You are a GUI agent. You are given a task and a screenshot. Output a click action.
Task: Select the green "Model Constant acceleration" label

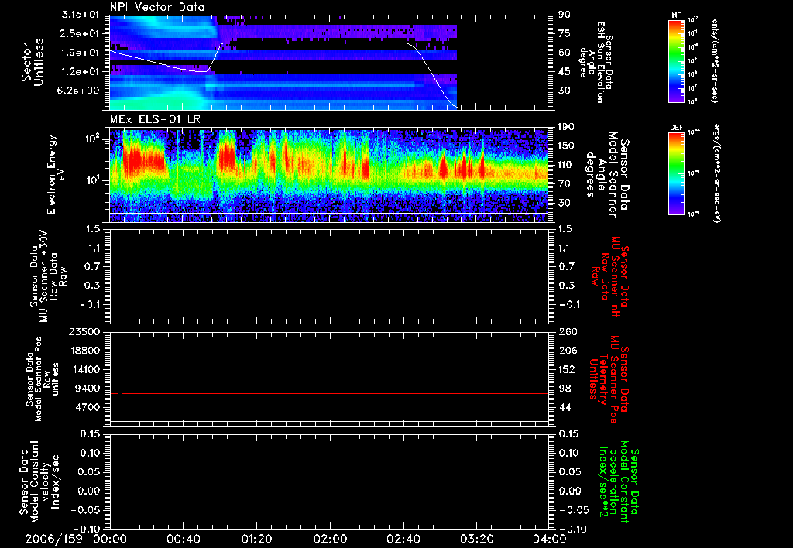pos(620,482)
